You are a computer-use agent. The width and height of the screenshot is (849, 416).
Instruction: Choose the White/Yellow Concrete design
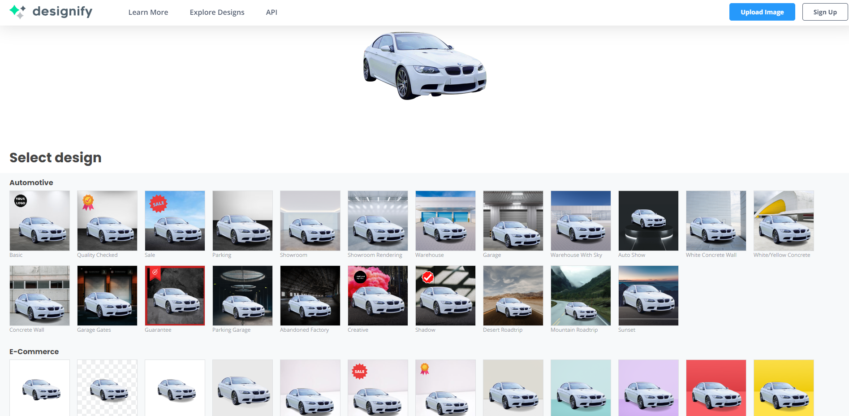click(784, 221)
